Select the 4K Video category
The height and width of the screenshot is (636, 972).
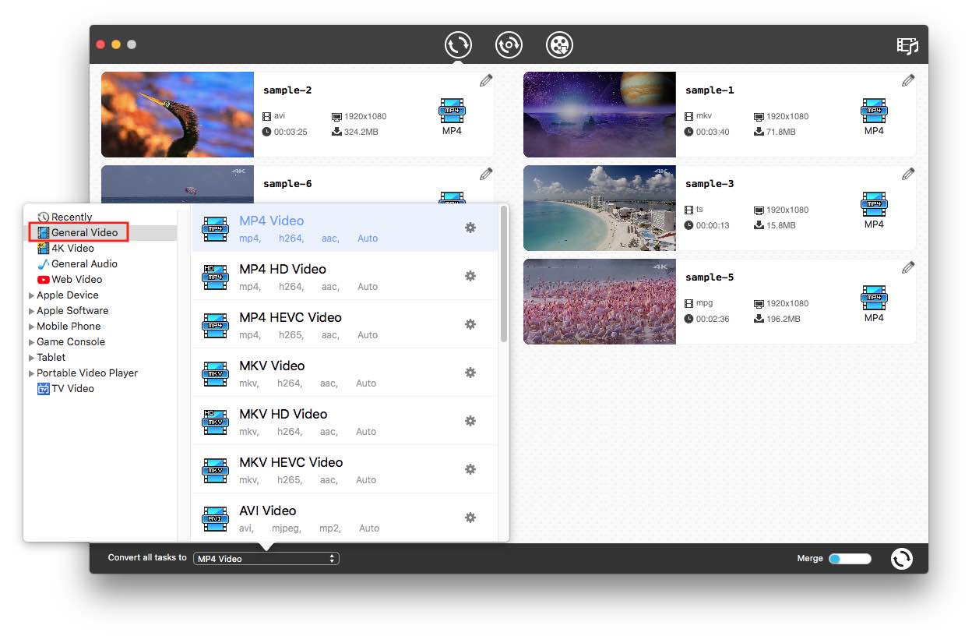pos(72,248)
